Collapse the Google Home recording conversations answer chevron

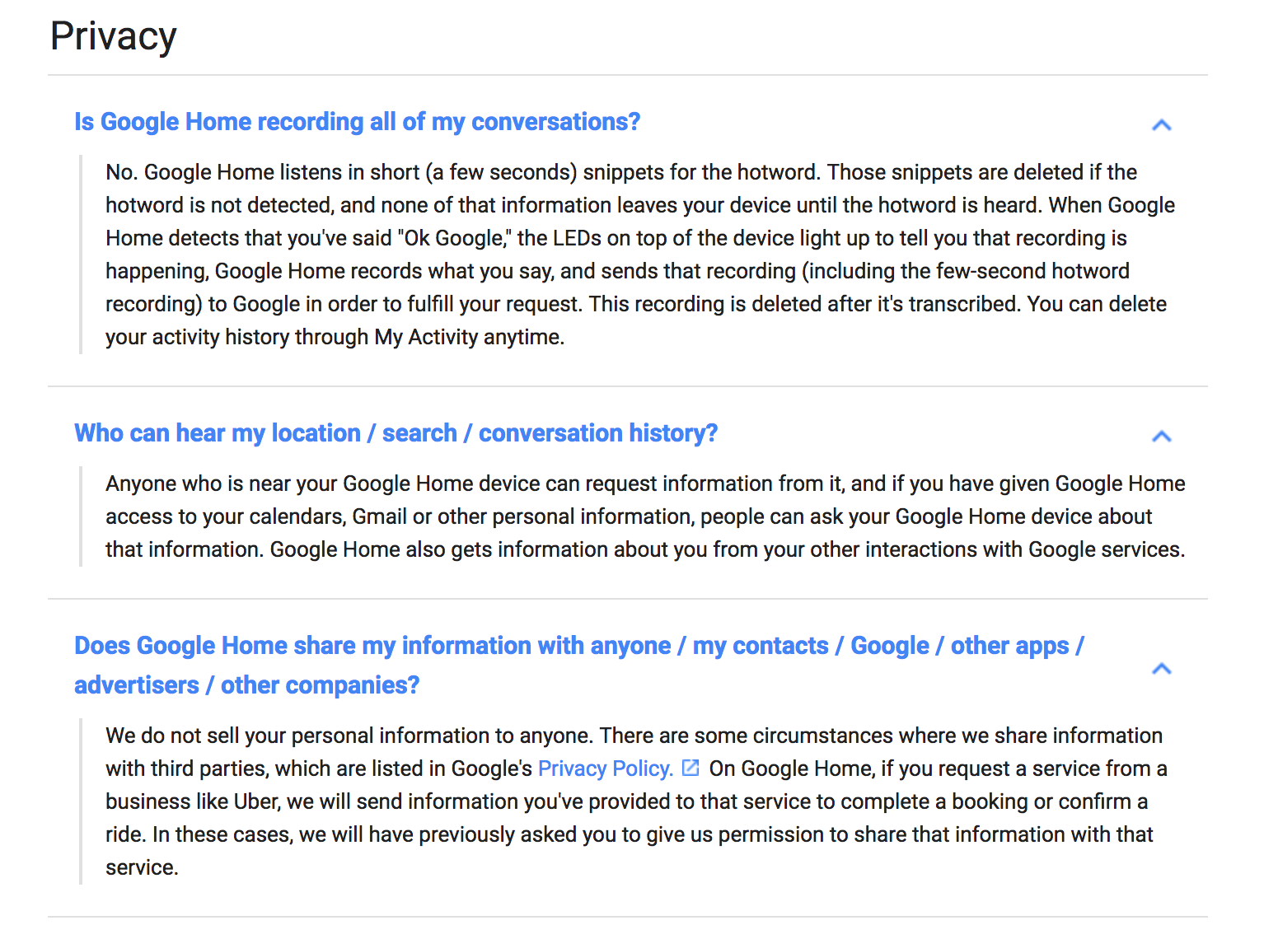click(x=1161, y=125)
